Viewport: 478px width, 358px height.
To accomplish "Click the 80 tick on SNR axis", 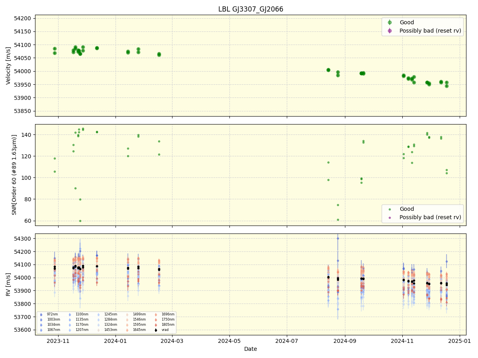I will coord(28,199).
